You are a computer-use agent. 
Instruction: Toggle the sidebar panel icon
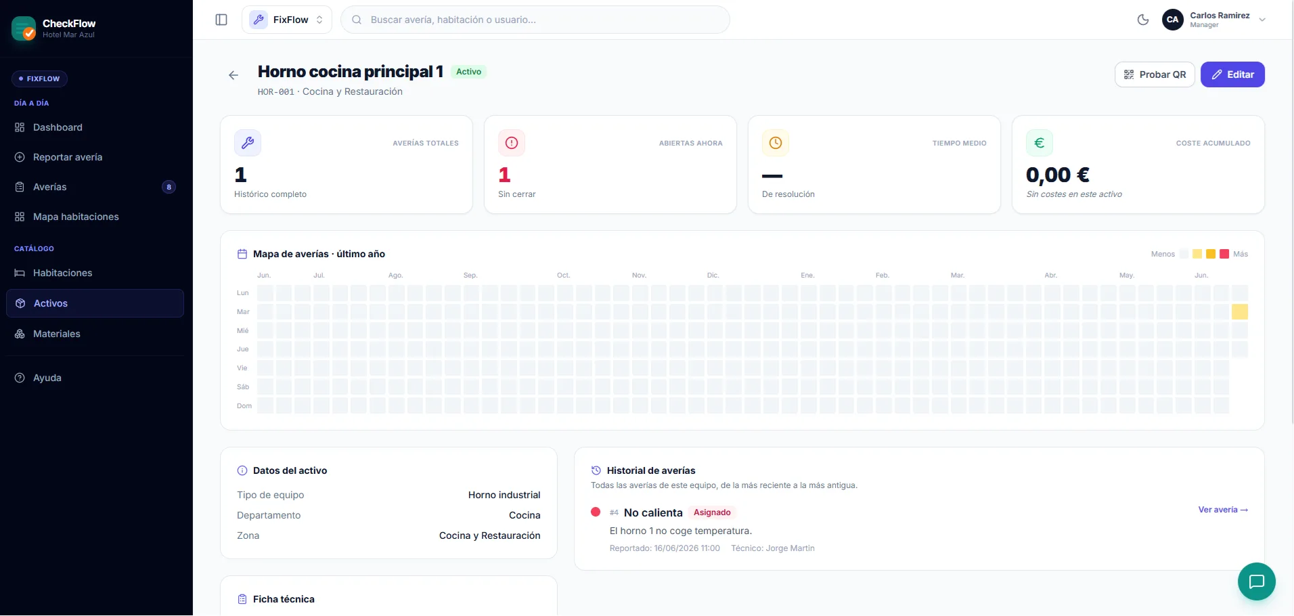pyautogui.click(x=221, y=20)
